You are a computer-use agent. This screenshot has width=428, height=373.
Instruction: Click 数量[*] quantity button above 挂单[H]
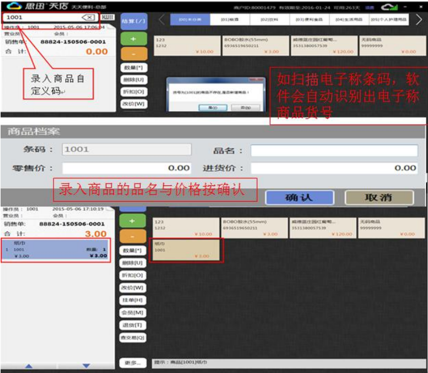[133, 251]
